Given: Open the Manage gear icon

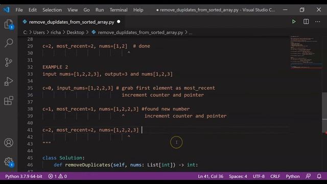Looking at the screenshot, I should (x=9, y=162).
